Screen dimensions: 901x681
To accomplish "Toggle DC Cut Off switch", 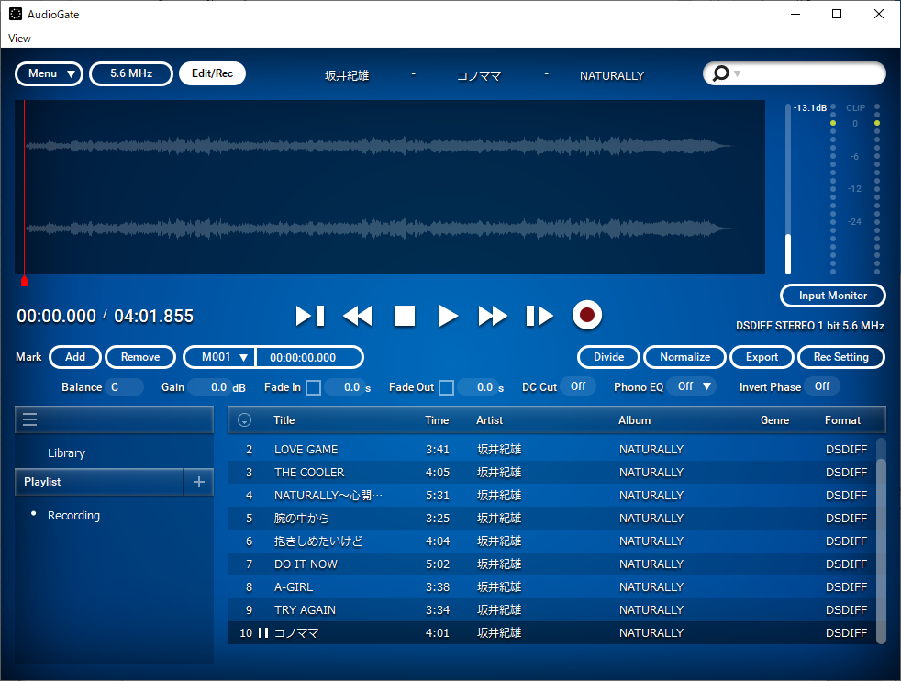I will click(x=578, y=386).
